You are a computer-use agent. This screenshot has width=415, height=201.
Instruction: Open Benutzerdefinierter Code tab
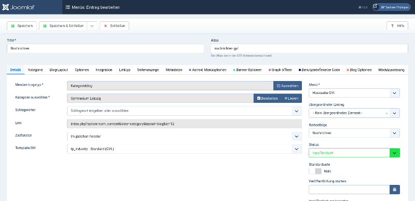[x=319, y=70]
